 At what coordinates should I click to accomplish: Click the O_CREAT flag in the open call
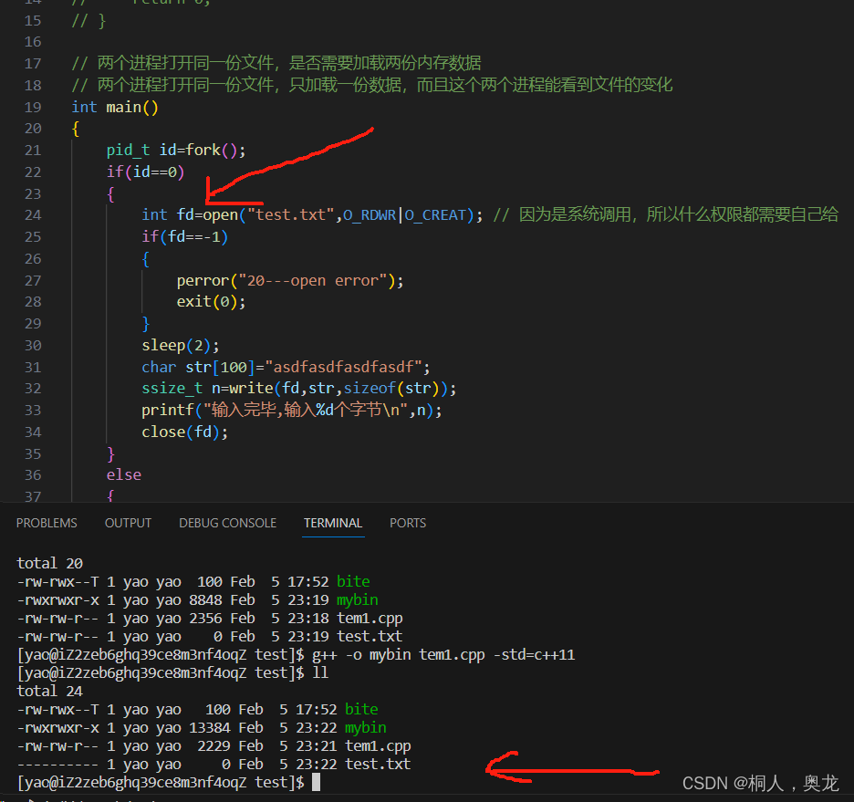pyautogui.click(x=436, y=215)
